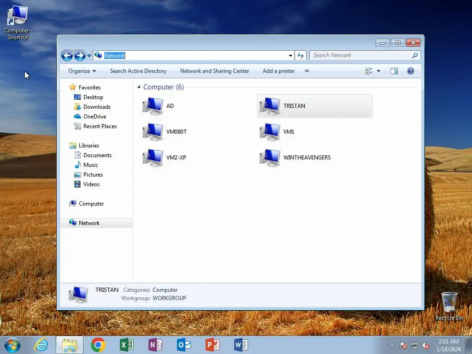Click the search magnifier icon
472x354 pixels.
415,55
